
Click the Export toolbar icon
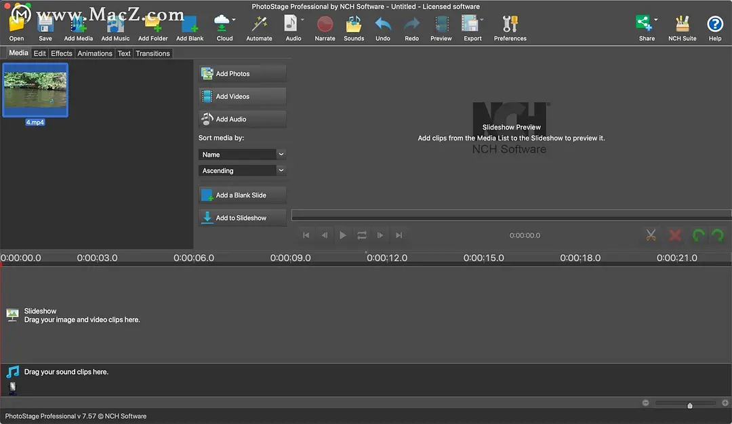click(470, 24)
